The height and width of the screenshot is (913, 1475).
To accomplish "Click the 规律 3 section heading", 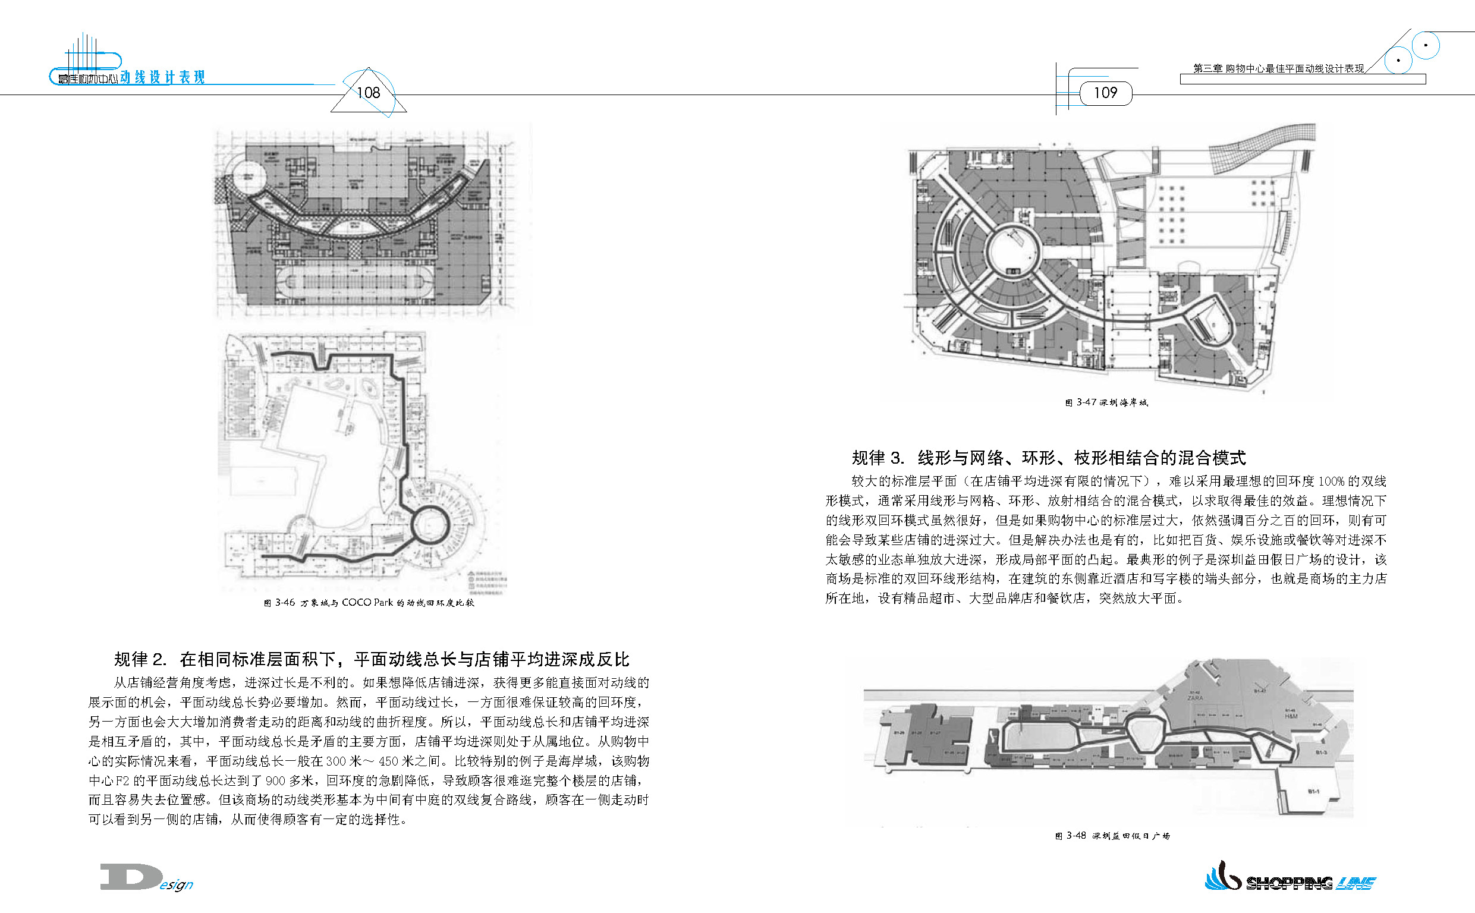I will click(x=1049, y=458).
